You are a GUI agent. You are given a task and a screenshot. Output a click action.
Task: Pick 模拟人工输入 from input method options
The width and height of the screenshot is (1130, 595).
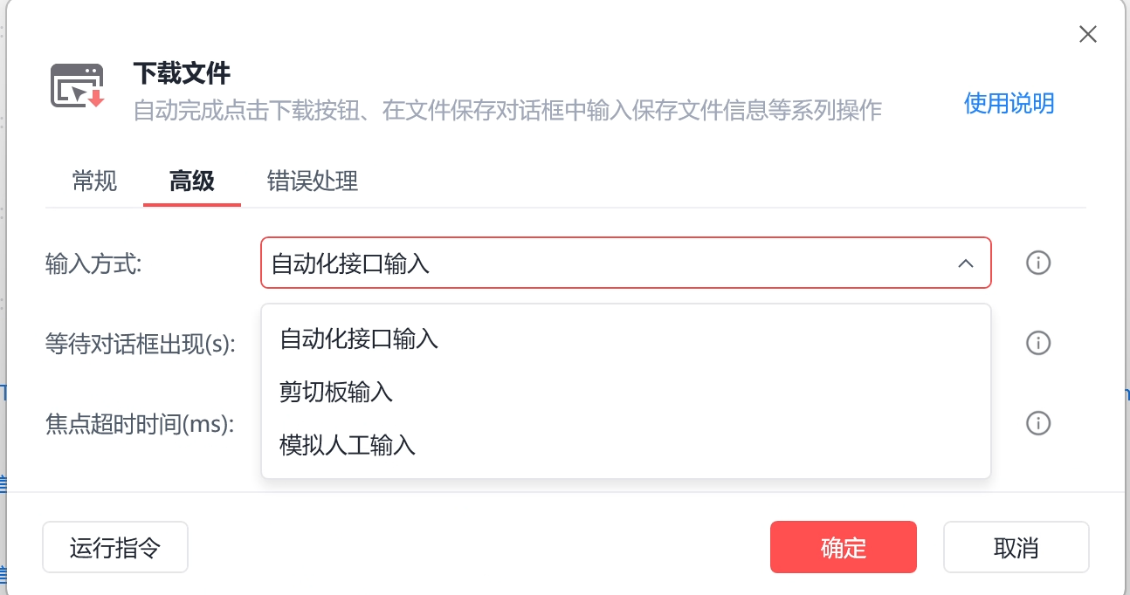point(626,446)
